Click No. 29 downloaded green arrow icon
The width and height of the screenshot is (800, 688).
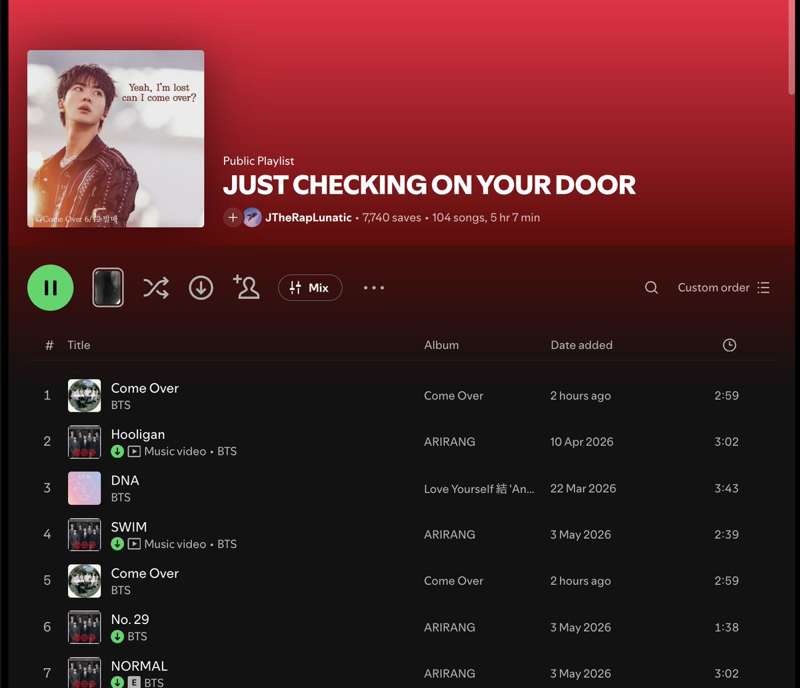(x=117, y=637)
